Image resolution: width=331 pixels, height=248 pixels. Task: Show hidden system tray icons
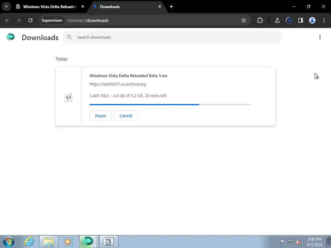(x=275, y=242)
